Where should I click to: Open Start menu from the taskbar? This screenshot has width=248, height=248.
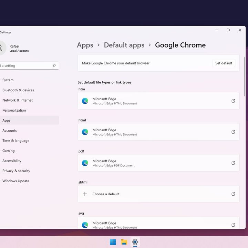(x=113, y=242)
